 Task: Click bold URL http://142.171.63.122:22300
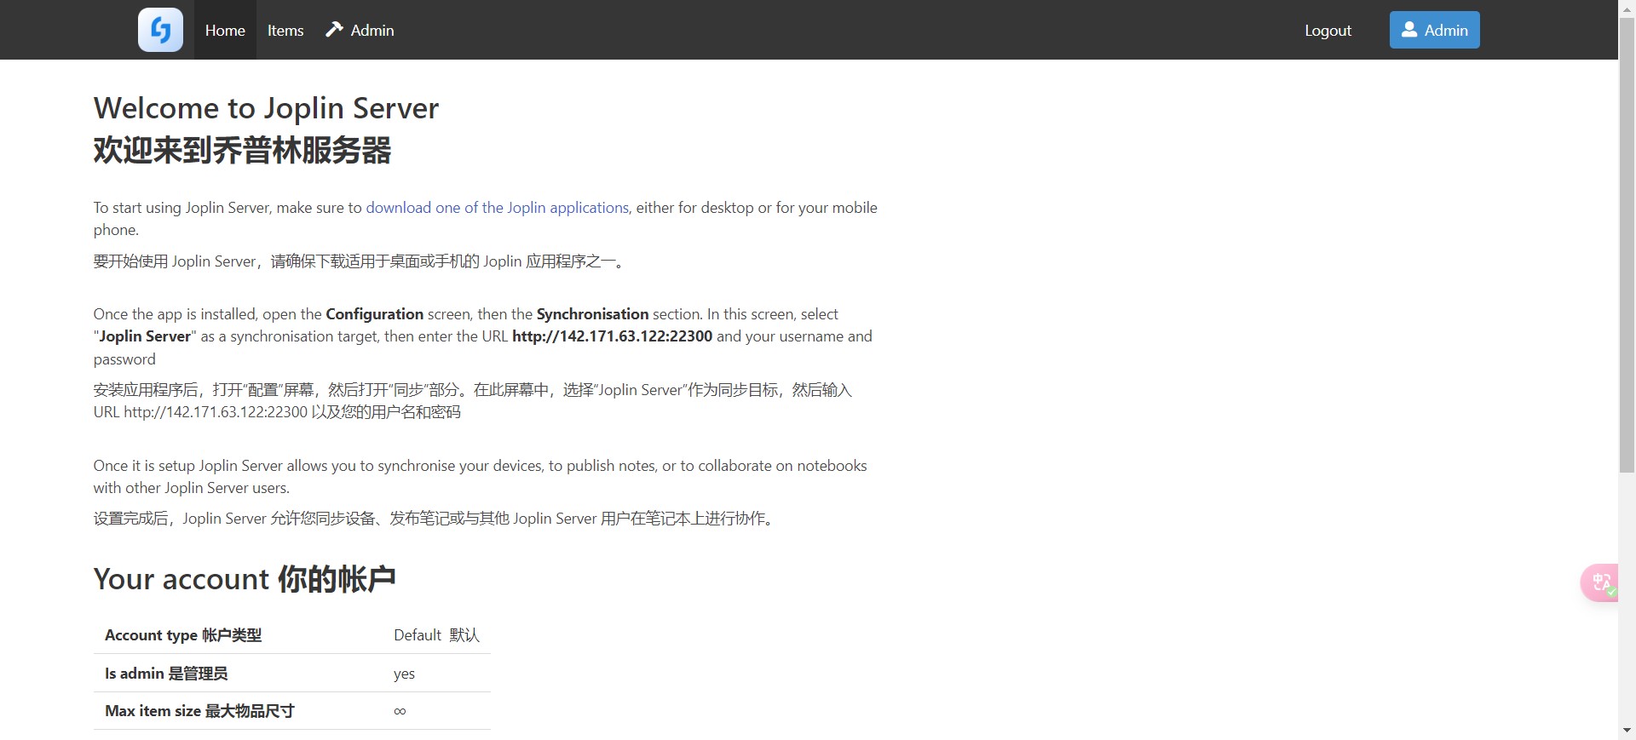[x=612, y=336]
